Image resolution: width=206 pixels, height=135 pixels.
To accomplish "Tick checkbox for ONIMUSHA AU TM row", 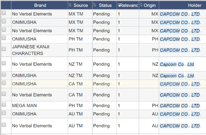I will 4,113.
